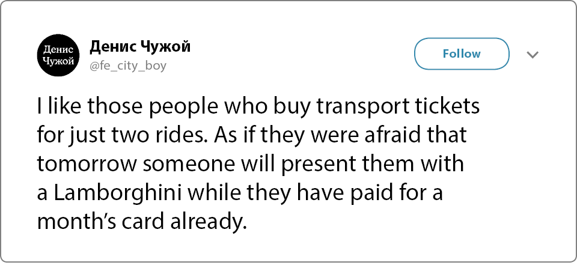This screenshot has height=268, width=577.
Task: Expand the tweet options chevron arrow
Action: click(533, 55)
